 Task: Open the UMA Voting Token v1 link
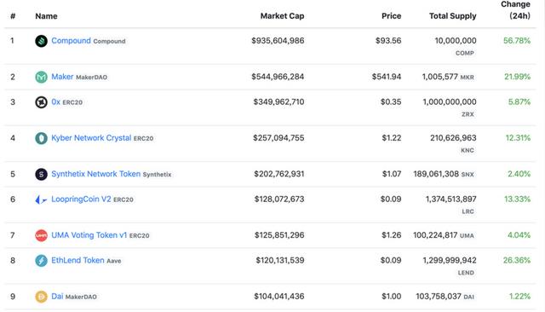coord(89,235)
